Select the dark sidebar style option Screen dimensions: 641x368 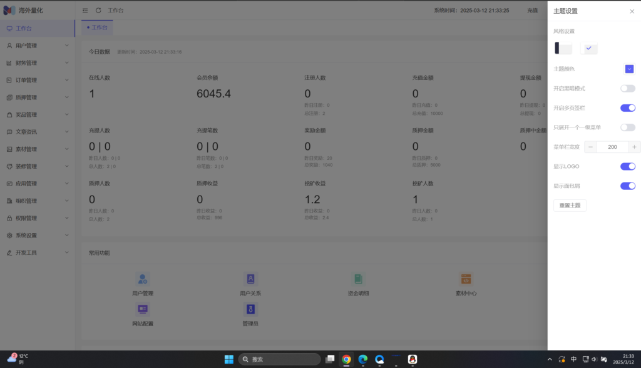coord(563,48)
